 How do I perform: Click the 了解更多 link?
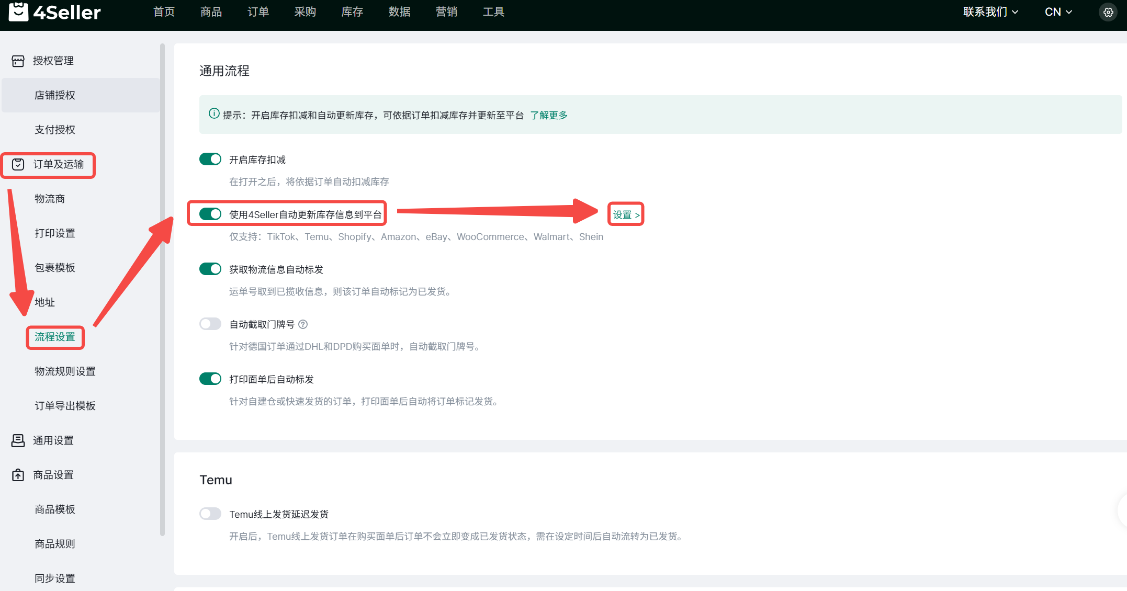(x=548, y=115)
